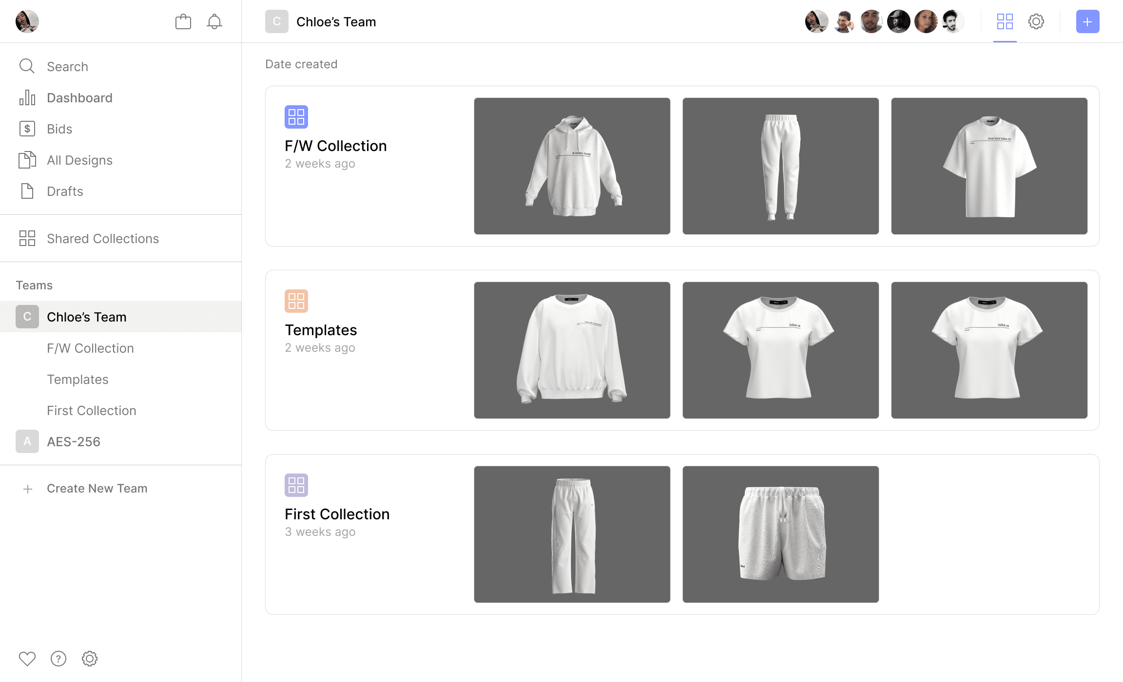
Task: Expand the AES-256 team
Action: (x=73, y=442)
